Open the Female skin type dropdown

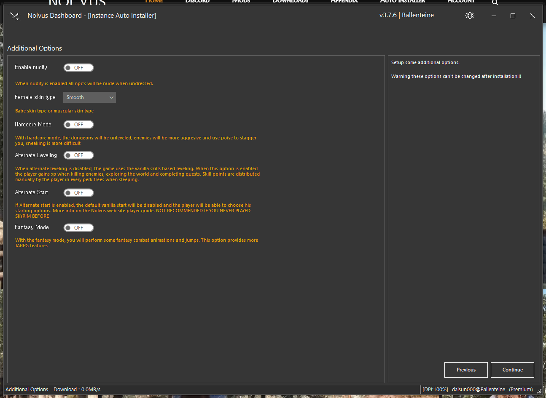point(89,97)
